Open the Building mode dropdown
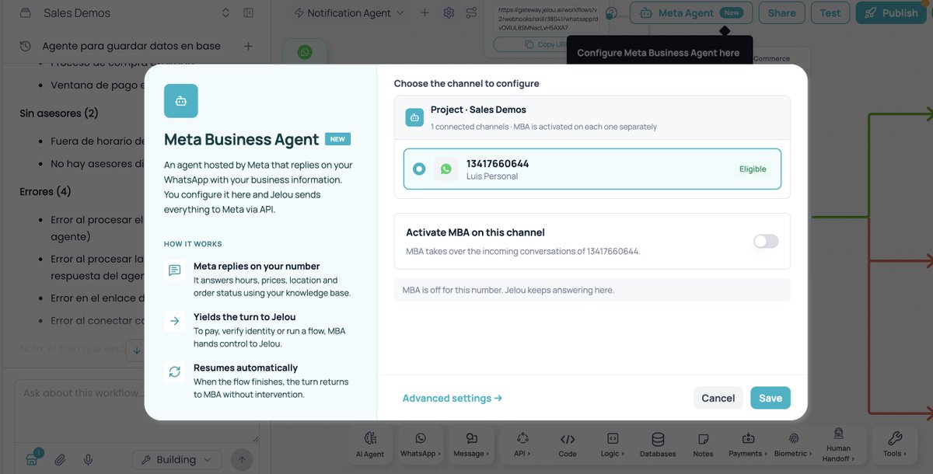 pyautogui.click(x=176, y=459)
